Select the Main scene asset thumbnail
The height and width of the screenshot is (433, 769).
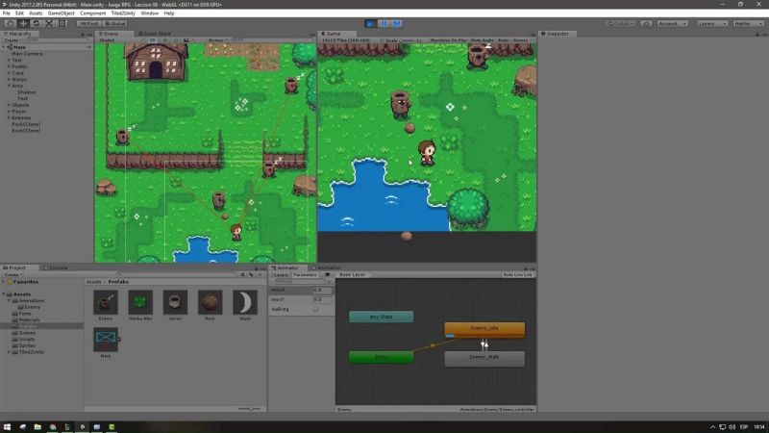pyautogui.click(x=106, y=340)
